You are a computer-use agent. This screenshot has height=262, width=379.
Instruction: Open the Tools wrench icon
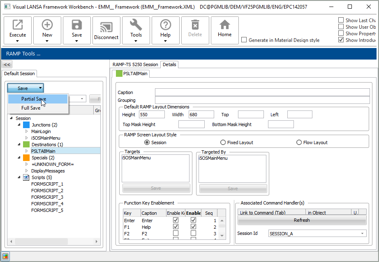click(x=136, y=25)
